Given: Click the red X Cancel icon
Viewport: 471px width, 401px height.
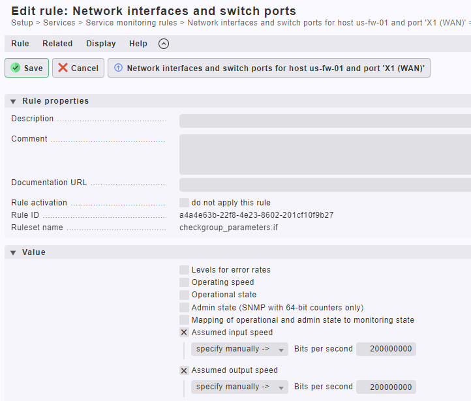Looking at the screenshot, I should pyautogui.click(x=63, y=68).
